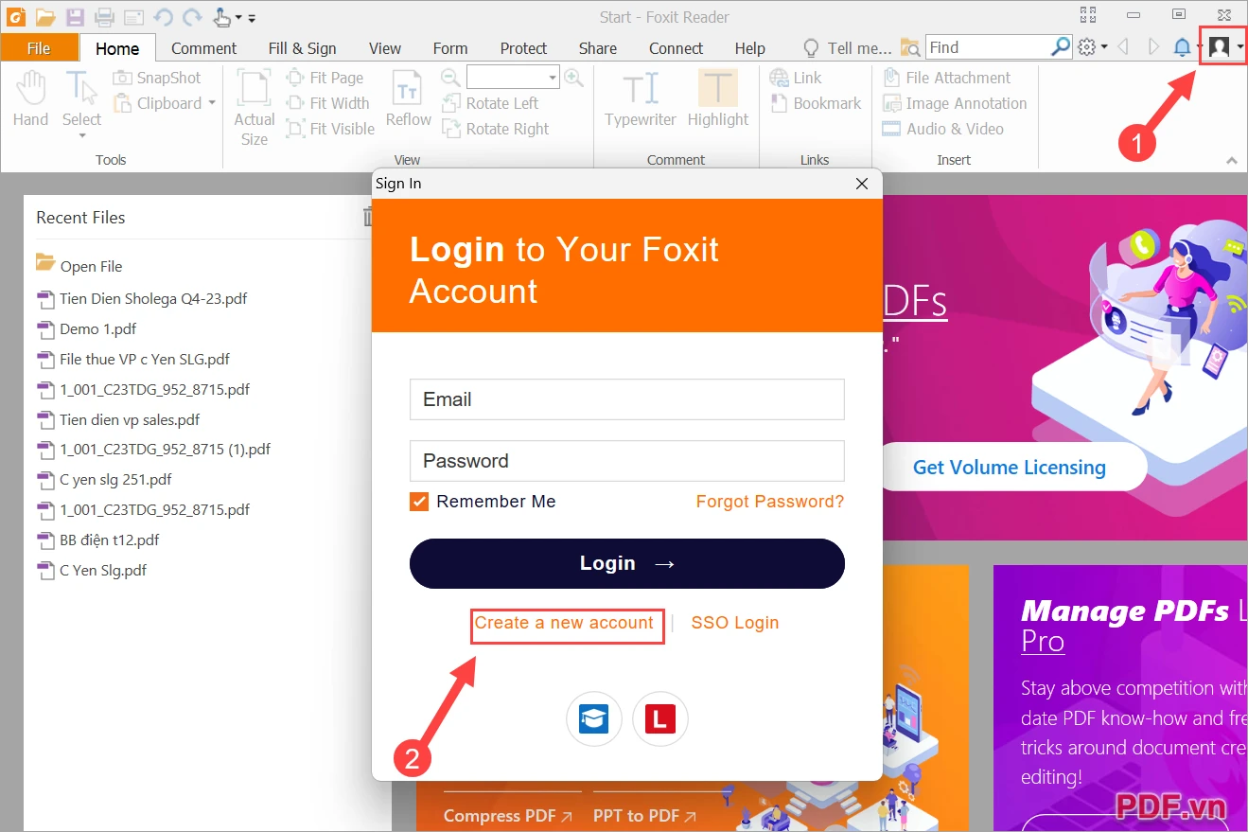This screenshot has height=832, width=1248.
Task: Click the Open folder icon in quick access toolbar
Action: [45, 17]
